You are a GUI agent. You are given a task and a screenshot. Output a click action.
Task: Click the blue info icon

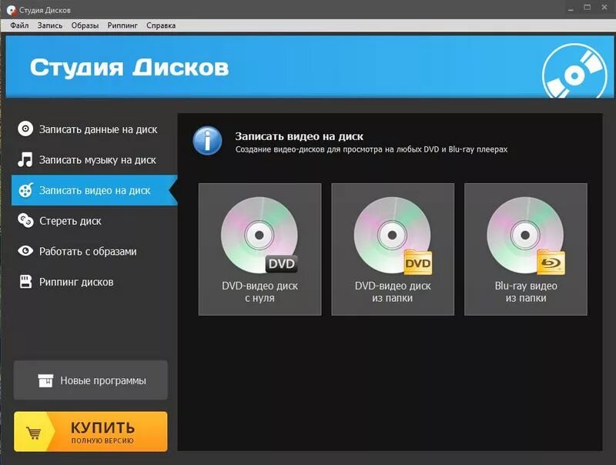click(207, 141)
